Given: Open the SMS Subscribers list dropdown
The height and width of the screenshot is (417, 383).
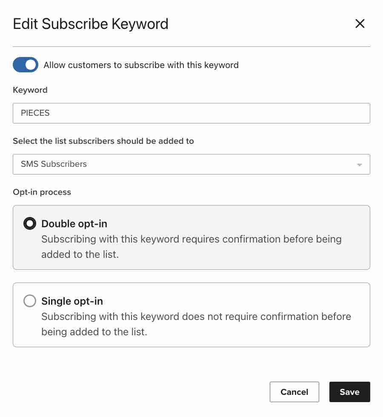Looking at the screenshot, I should [191, 164].
